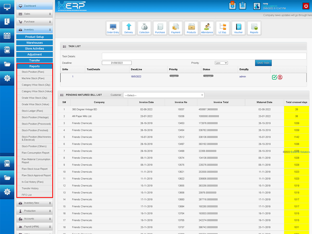Open the mail messages icon in header

point(243,6)
